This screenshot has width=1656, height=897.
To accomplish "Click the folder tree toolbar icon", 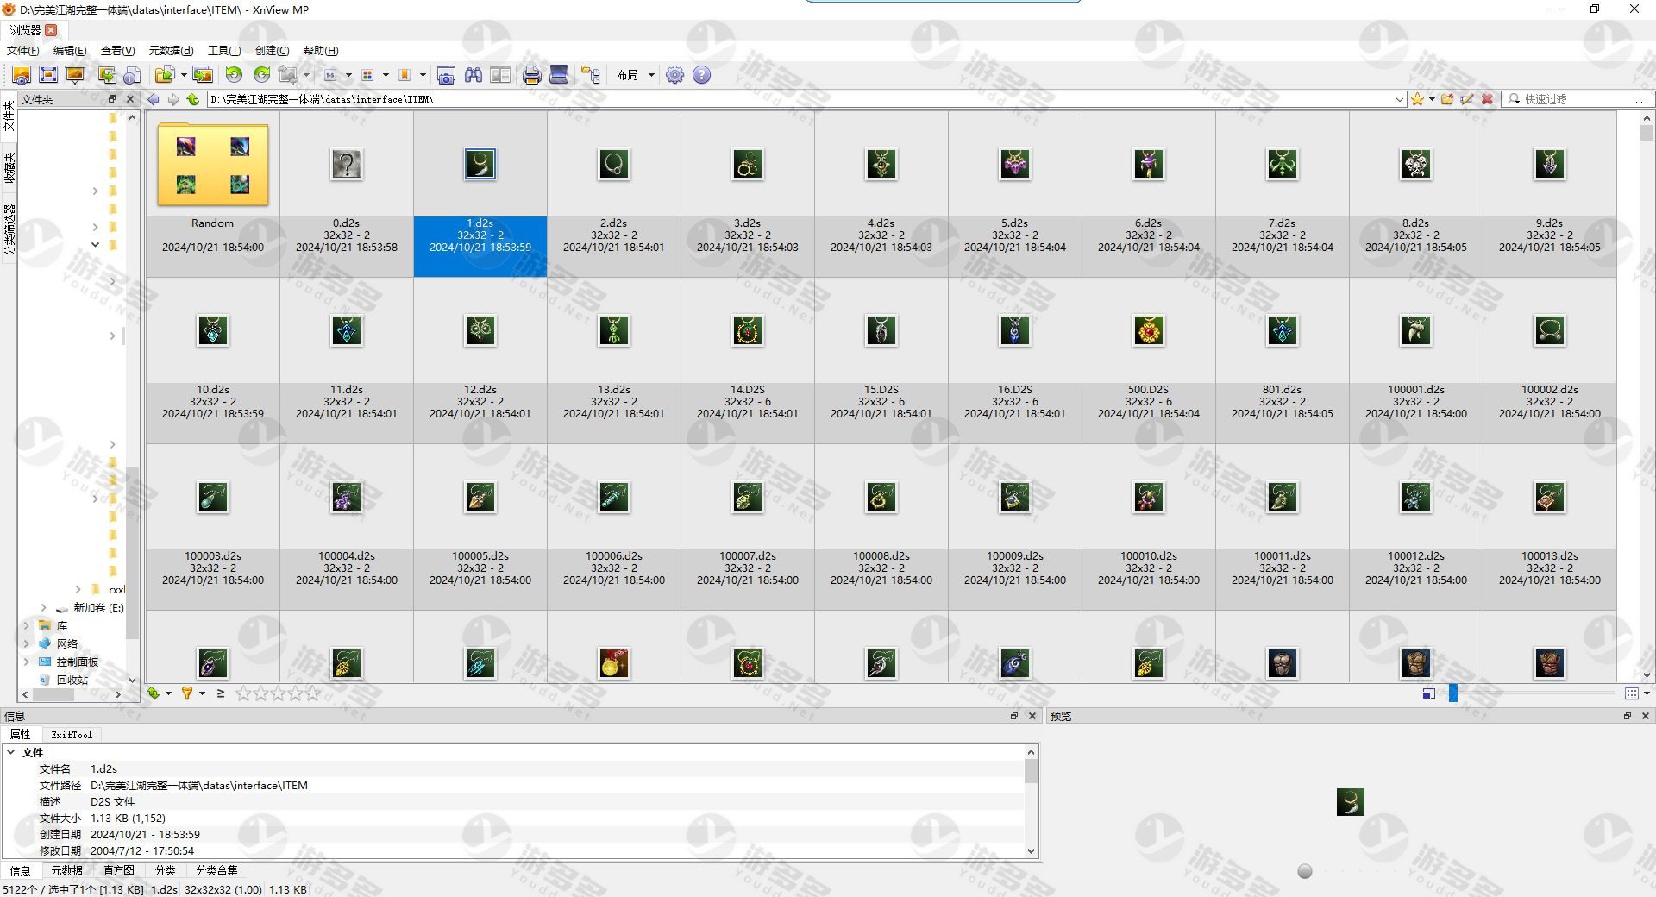I will [591, 75].
